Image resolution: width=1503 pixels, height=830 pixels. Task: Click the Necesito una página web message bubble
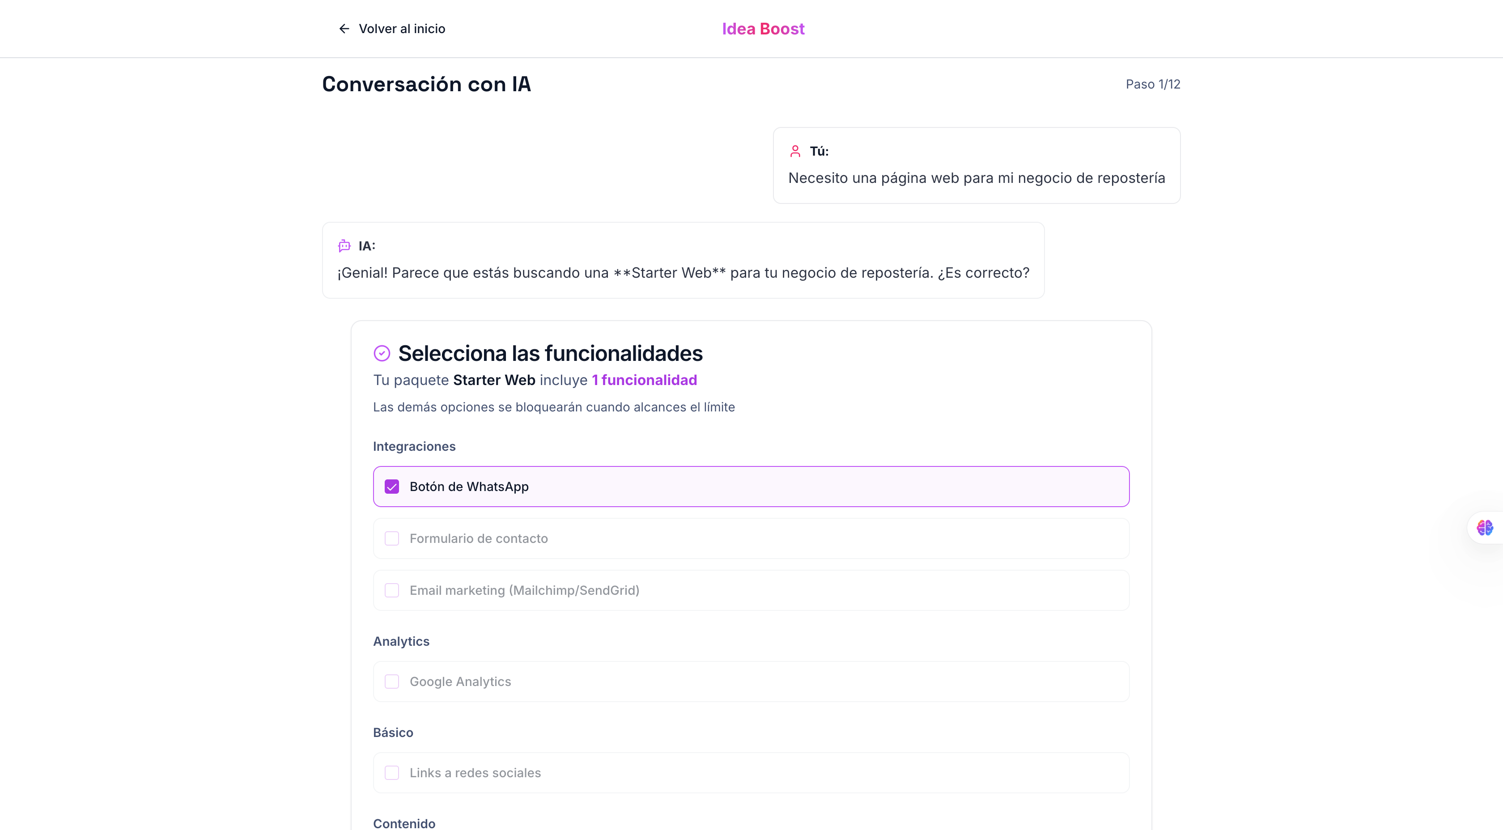click(976, 165)
